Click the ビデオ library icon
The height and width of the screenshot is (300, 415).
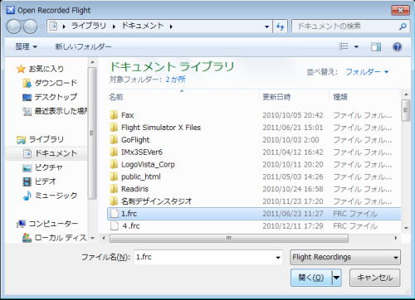pos(27,181)
